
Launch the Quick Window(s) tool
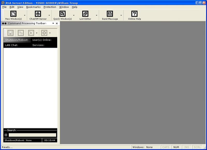coord(62,14)
